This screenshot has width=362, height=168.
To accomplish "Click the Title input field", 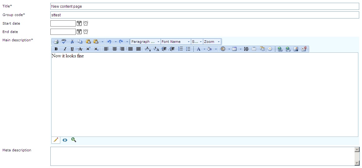I will click(205, 6).
